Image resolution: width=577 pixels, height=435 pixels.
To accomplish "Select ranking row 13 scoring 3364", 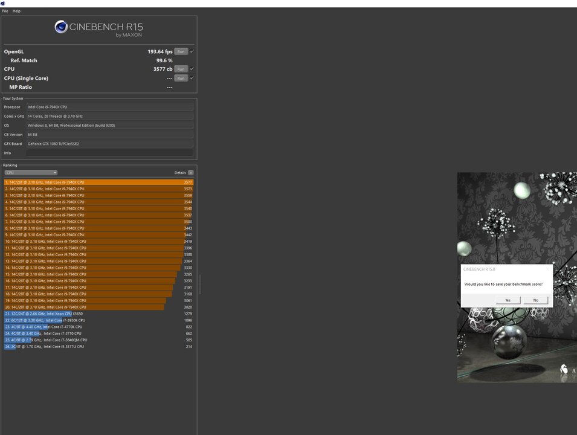I will (x=98, y=261).
